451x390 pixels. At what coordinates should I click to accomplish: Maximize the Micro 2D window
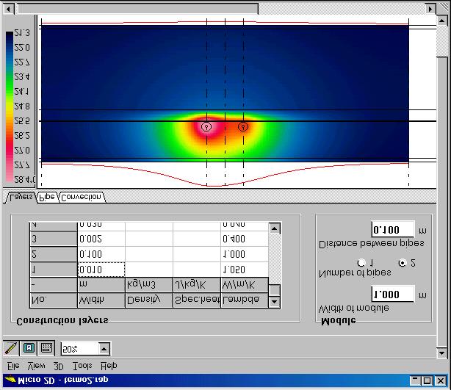(x=427, y=380)
